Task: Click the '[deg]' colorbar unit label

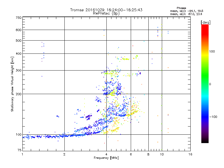Action: 206,22
